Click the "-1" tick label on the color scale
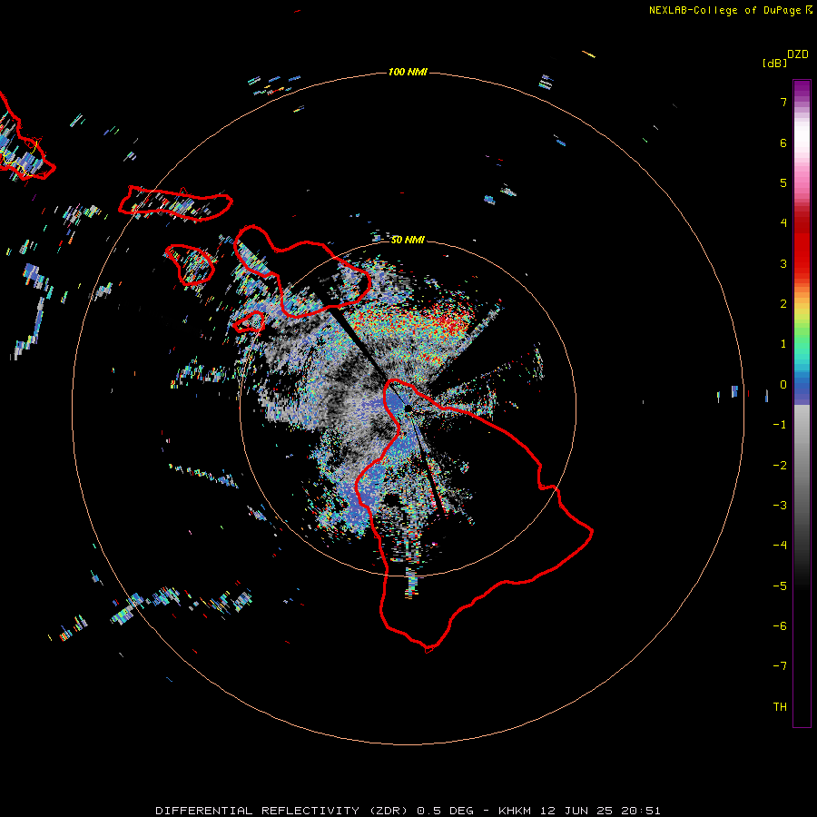Viewport: 817px width, 817px height. coord(780,425)
